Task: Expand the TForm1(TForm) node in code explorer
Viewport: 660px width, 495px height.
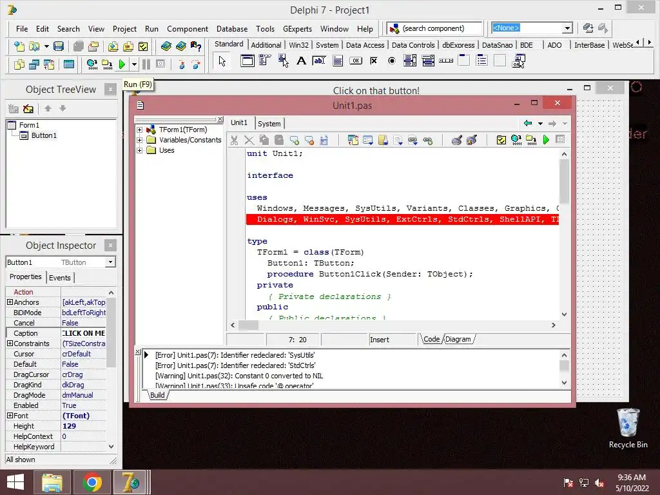Action: (139, 130)
